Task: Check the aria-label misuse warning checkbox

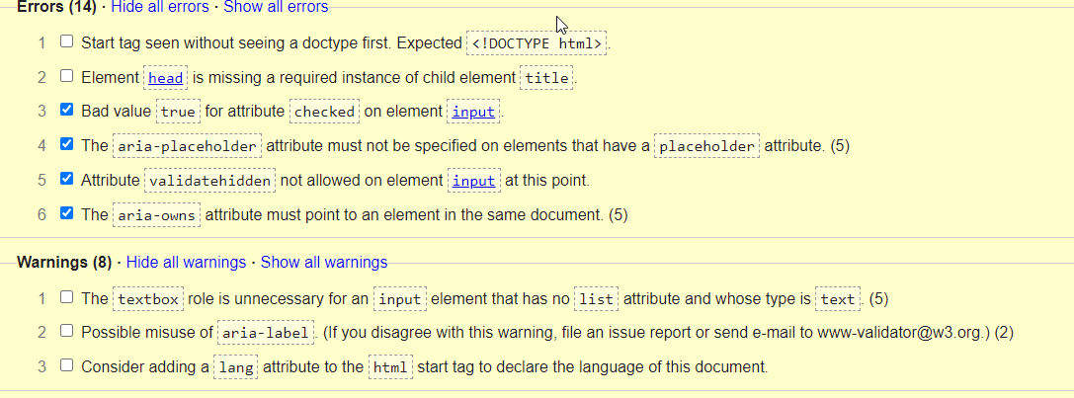Action: (x=66, y=332)
